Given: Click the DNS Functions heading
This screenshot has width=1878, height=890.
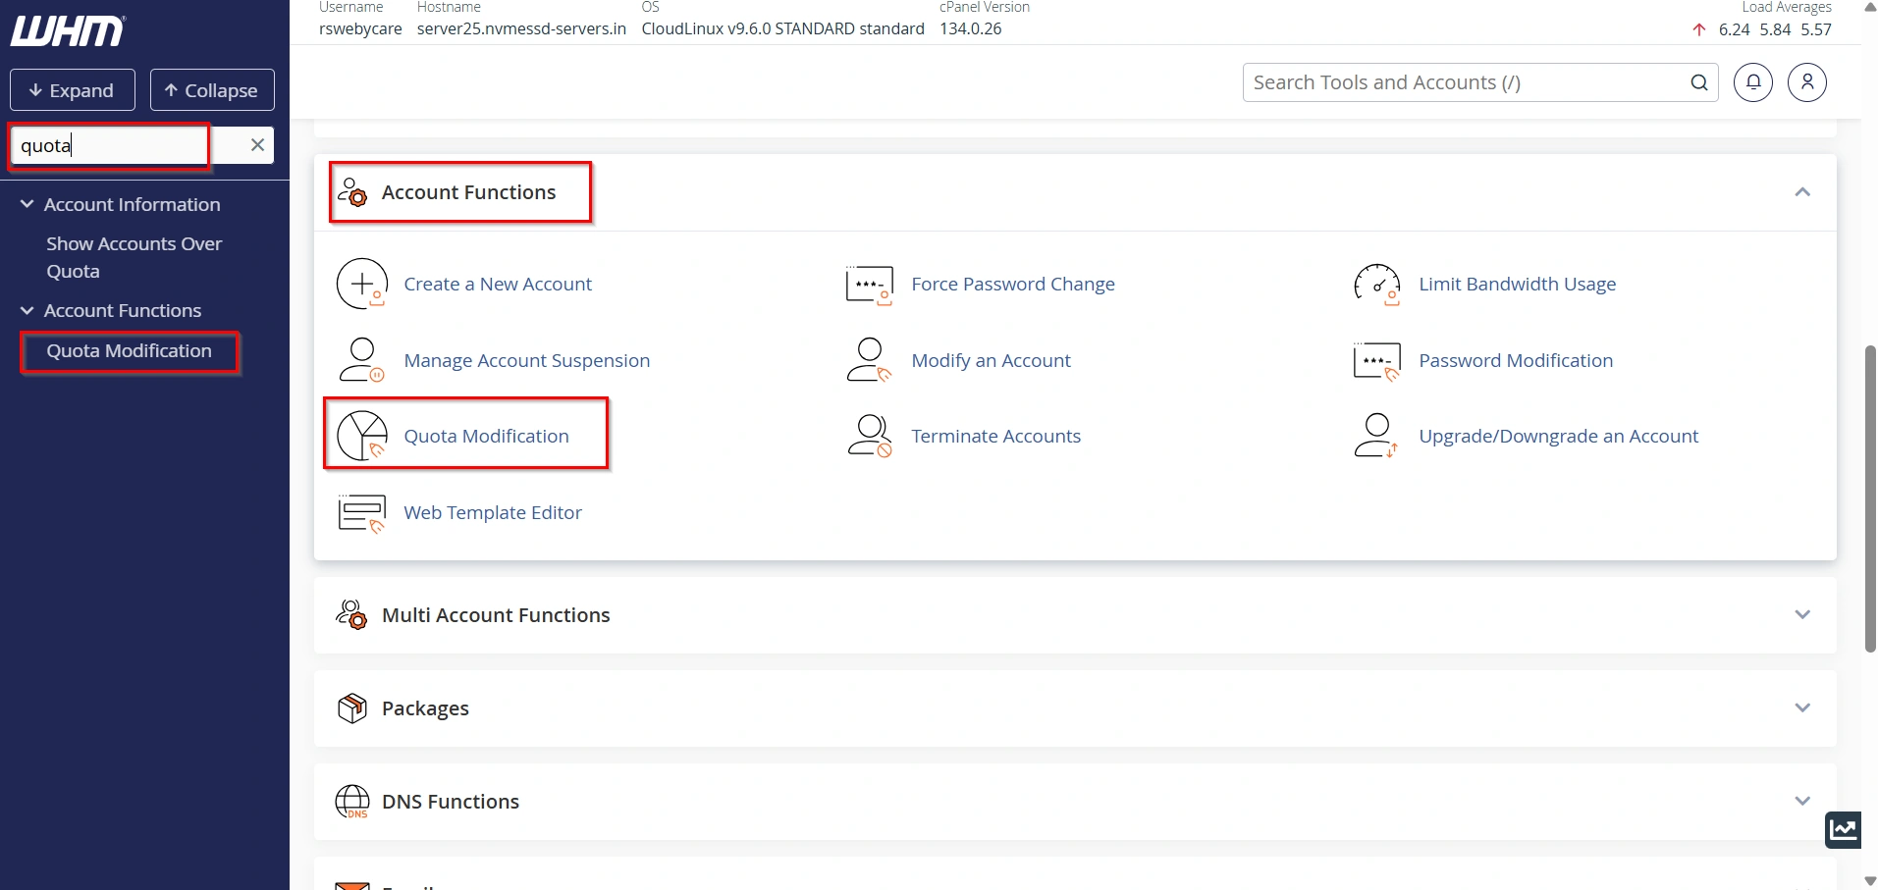Looking at the screenshot, I should tap(451, 801).
